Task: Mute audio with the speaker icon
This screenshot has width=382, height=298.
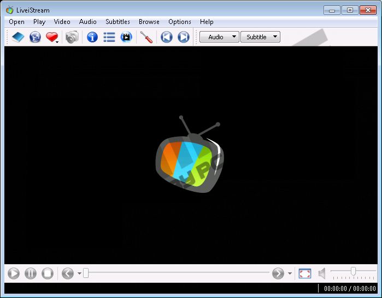Action: [x=322, y=273]
